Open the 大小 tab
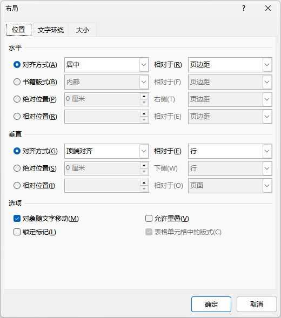This screenshot has width=281, height=318. (x=83, y=30)
